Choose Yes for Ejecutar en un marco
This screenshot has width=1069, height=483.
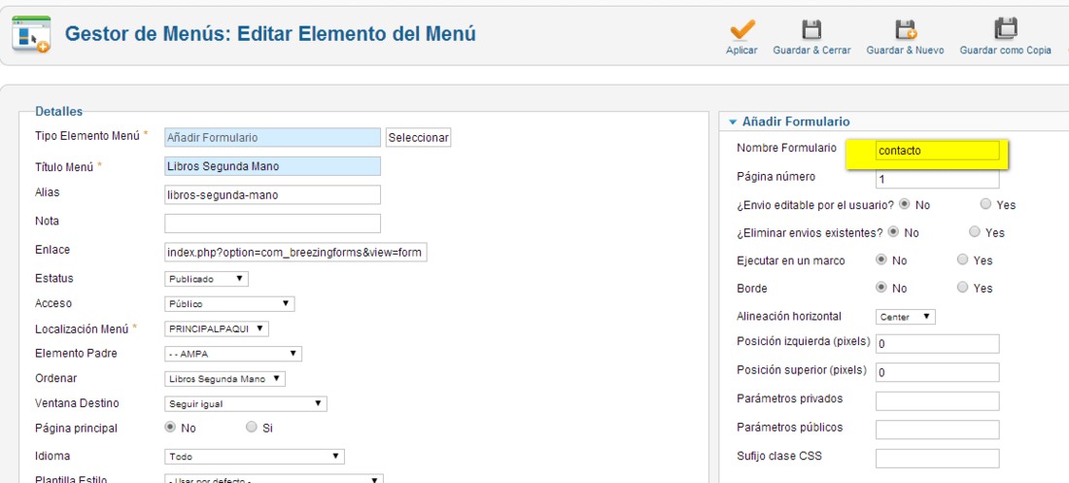963,259
